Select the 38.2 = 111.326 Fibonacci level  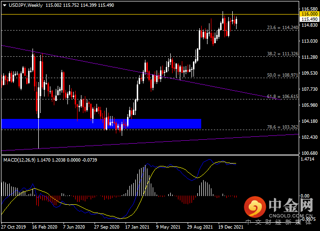pos(283,54)
